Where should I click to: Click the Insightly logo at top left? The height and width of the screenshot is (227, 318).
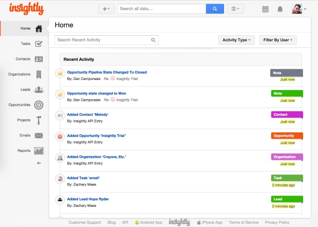point(27,9)
